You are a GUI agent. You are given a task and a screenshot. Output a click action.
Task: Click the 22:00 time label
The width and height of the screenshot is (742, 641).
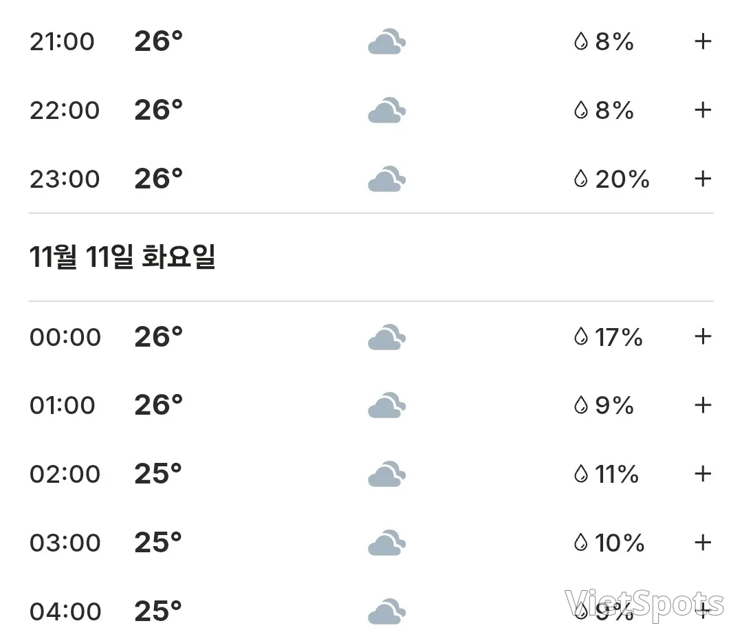click(65, 110)
